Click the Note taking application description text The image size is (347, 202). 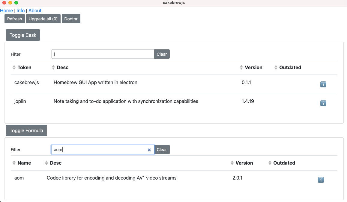point(126,101)
